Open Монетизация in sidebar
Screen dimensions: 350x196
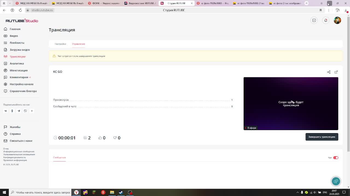click(x=19, y=70)
